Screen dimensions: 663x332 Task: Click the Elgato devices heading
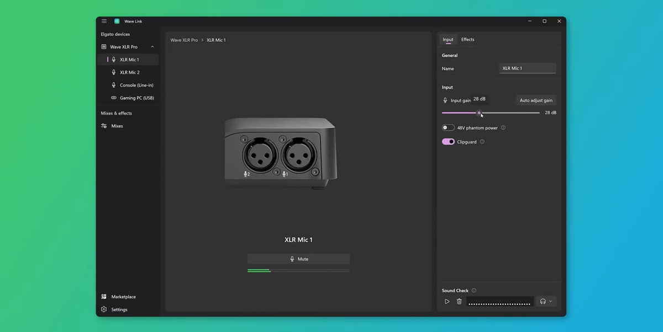pos(115,34)
